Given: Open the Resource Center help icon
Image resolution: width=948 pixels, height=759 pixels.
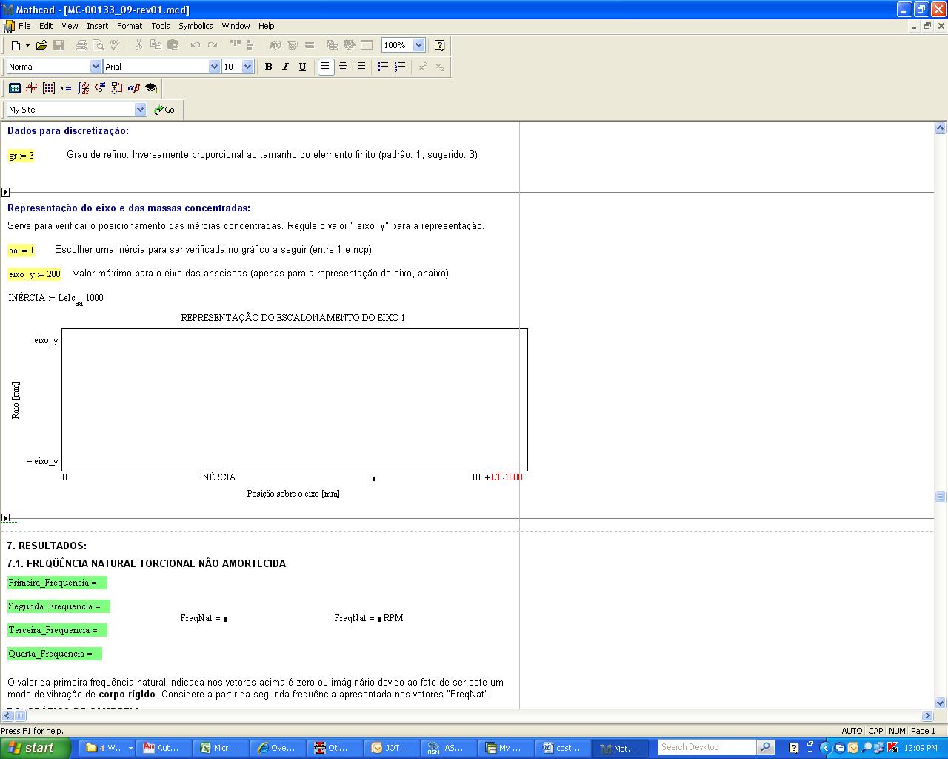Looking at the screenshot, I should click(439, 45).
